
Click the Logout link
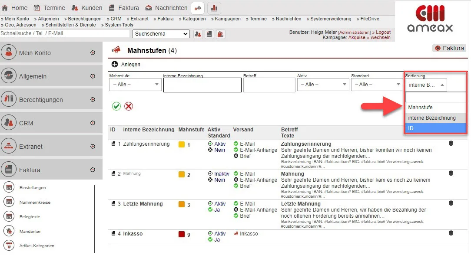[383, 32]
